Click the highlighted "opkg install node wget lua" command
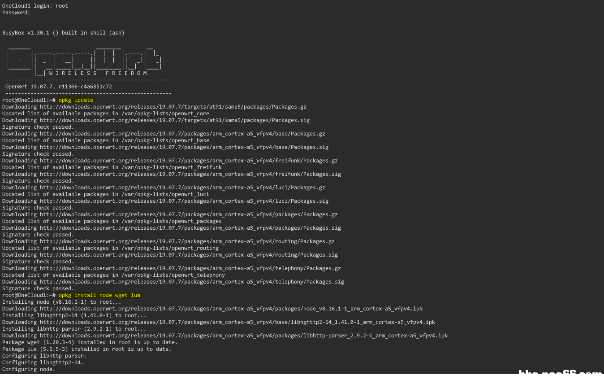 pyautogui.click(x=99, y=295)
